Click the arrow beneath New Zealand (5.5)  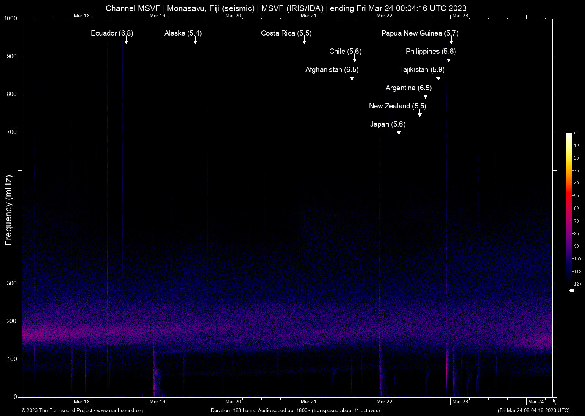[x=419, y=113]
